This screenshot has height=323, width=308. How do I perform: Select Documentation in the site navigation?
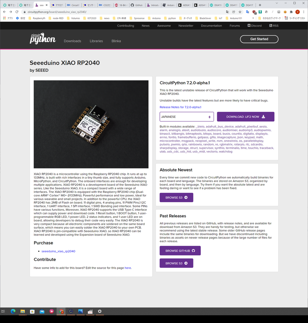(211, 26)
